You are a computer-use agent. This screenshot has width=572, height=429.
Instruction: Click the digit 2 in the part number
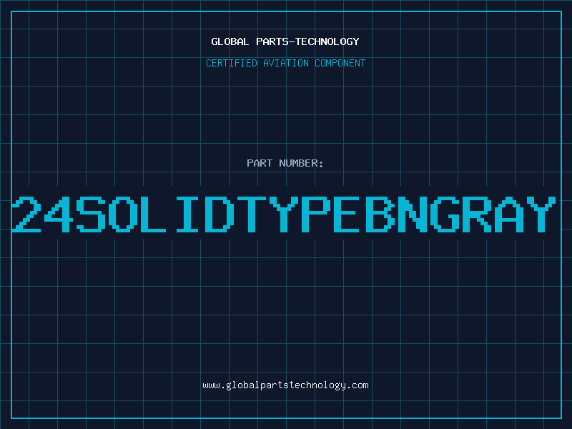point(27,214)
